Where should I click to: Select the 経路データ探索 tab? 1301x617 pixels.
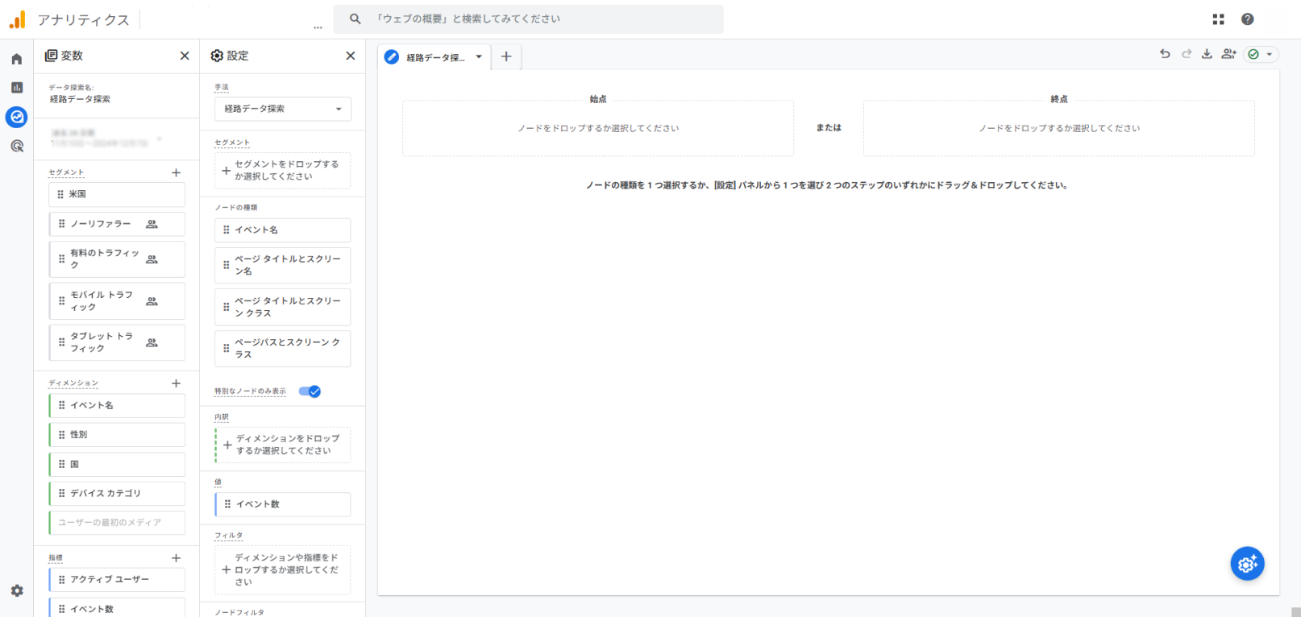point(435,57)
